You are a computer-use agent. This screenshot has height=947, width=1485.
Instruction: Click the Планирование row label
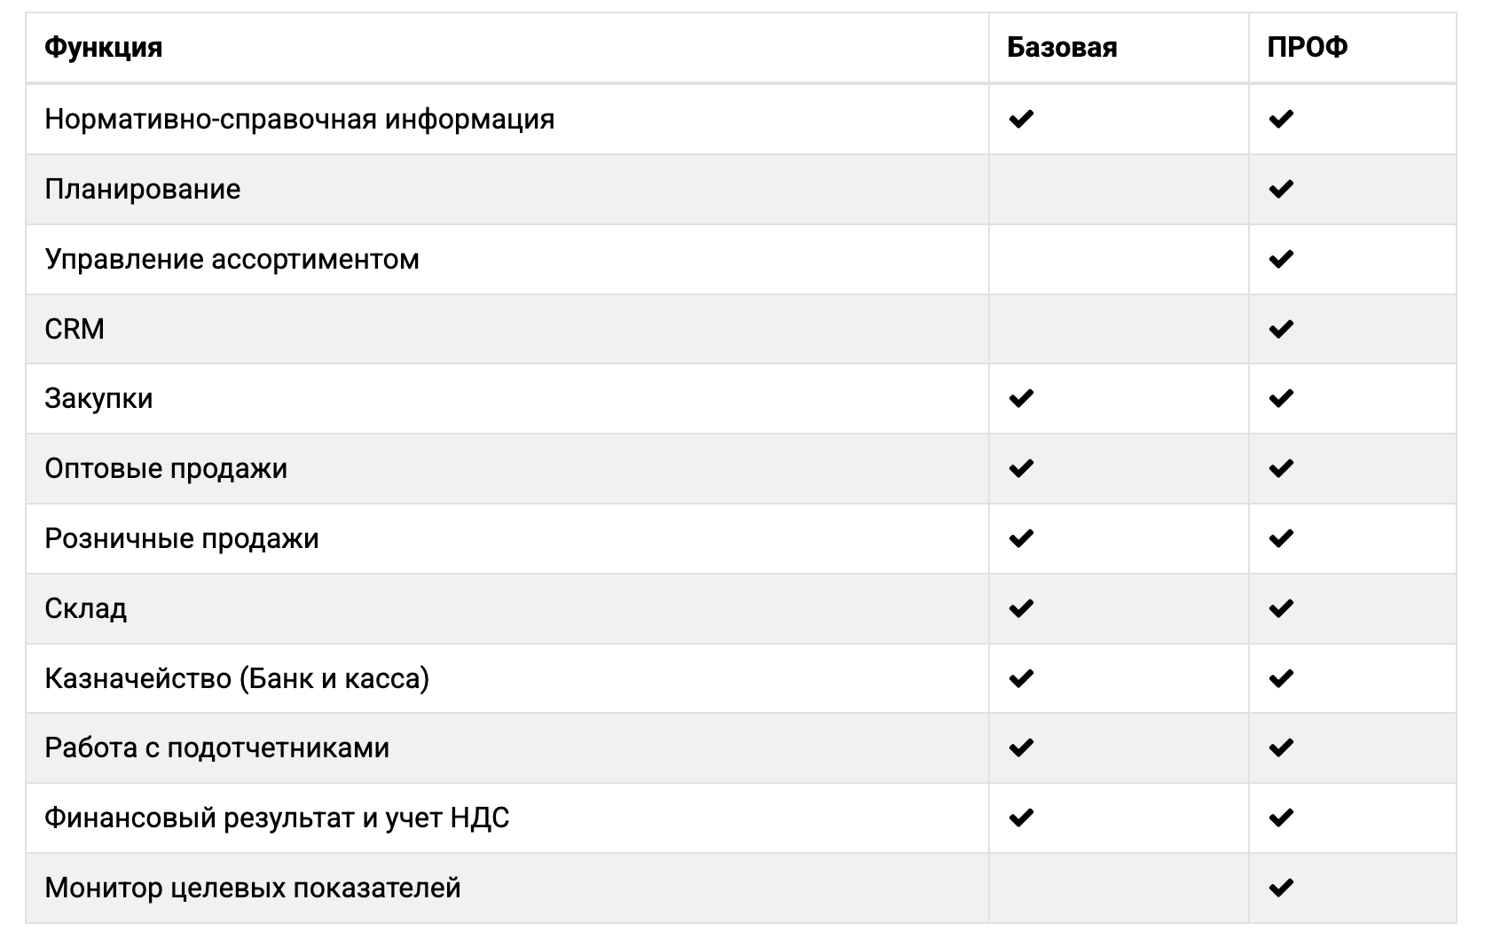(143, 189)
